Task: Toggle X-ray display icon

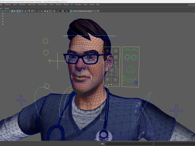Action: [x=45, y=11]
